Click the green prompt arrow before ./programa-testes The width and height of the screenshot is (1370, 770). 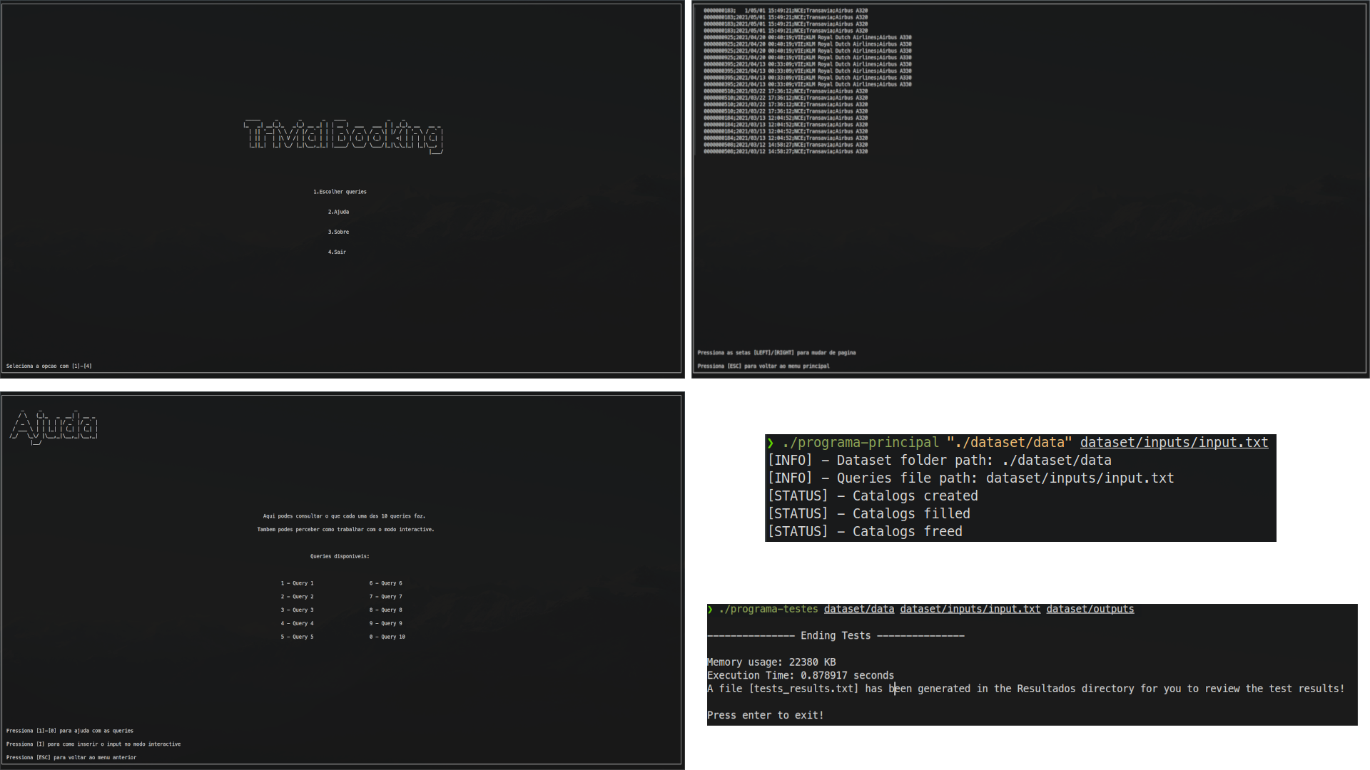710,610
